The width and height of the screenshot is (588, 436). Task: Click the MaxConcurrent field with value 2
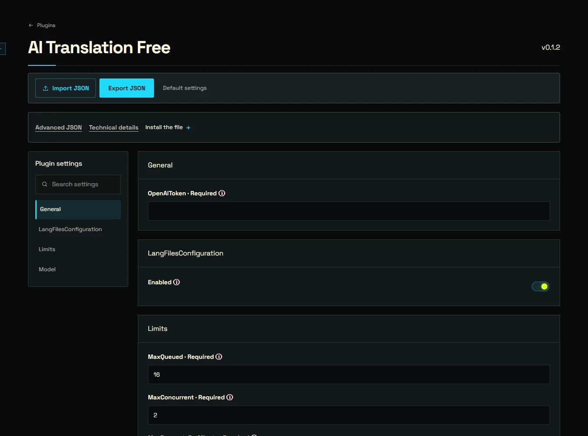pyautogui.click(x=349, y=415)
